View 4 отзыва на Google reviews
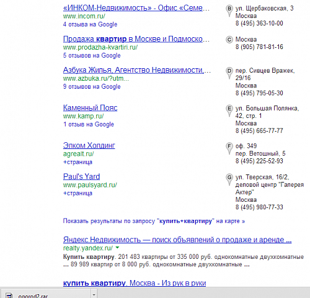The image size is (310, 298). (x=90, y=24)
